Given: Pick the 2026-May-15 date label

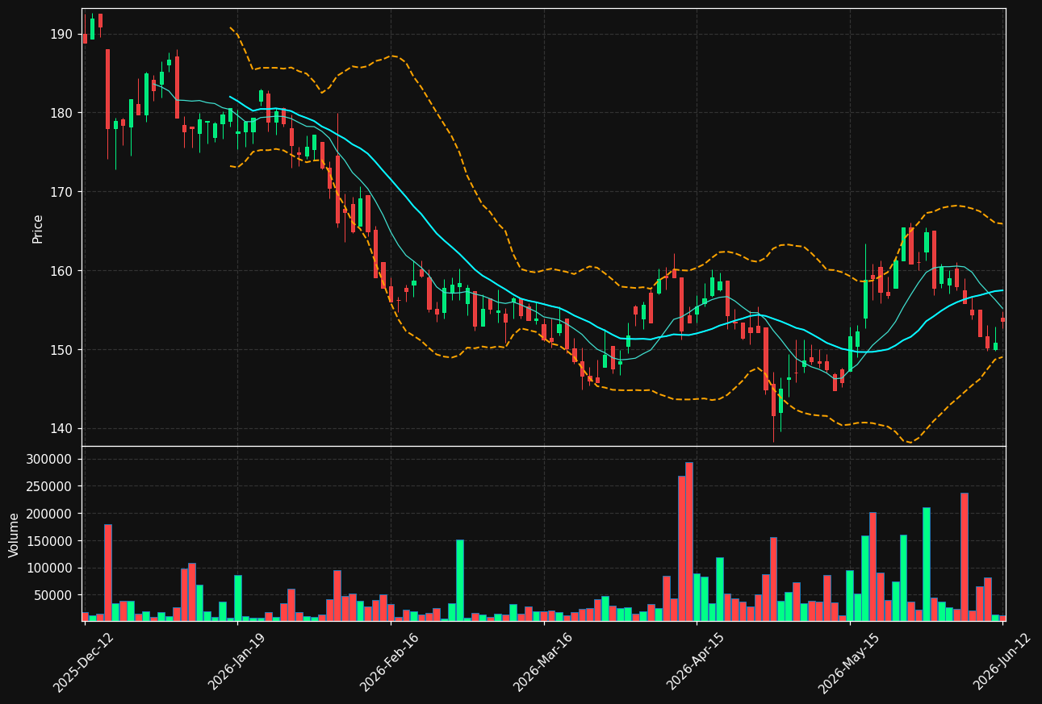Looking at the screenshot, I should click(x=847, y=661).
